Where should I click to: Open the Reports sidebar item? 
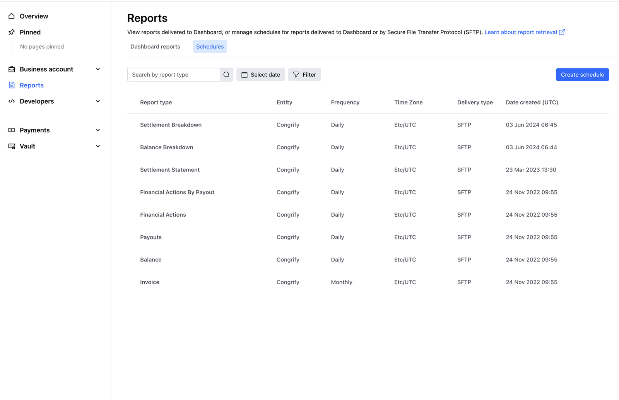(x=31, y=85)
